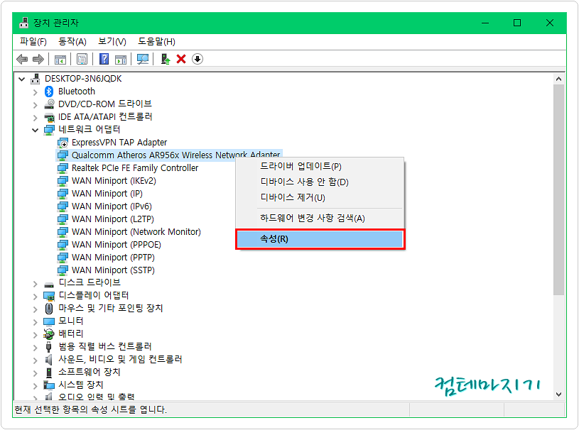Toggle the console tree pane icon
The height and width of the screenshot is (430, 579).
tap(60, 59)
